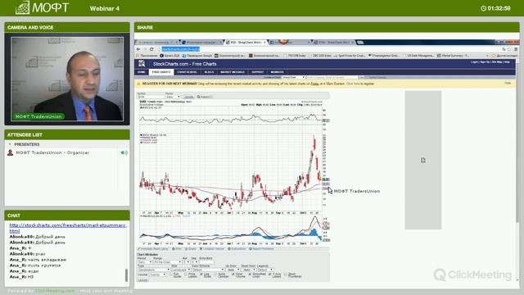Reload the StockCharts page
This screenshot has height=295, width=524.
(x=151, y=49)
